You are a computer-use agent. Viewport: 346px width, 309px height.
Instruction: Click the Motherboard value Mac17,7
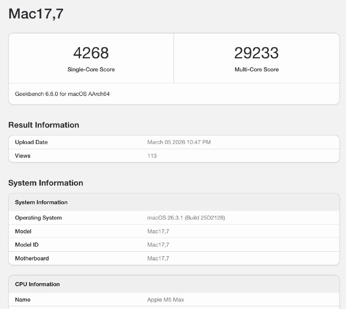click(x=158, y=258)
